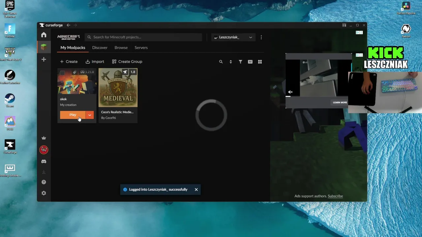
Task: Switch to the grid view icon
Action: tap(260, 62)
